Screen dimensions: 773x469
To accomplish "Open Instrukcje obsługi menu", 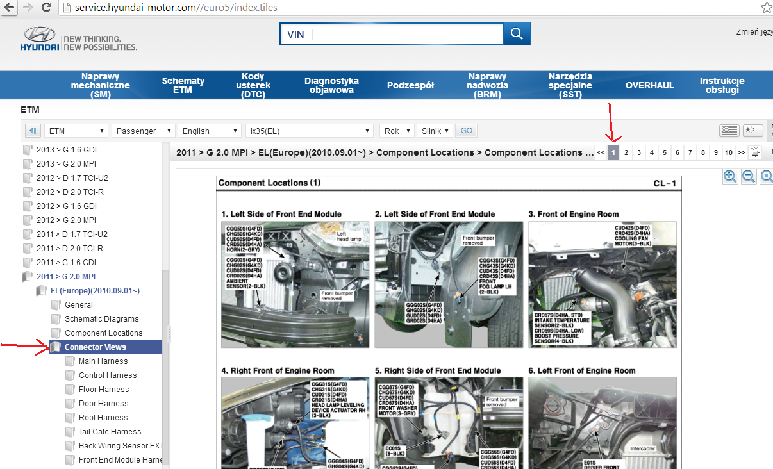I will [722, 85].
